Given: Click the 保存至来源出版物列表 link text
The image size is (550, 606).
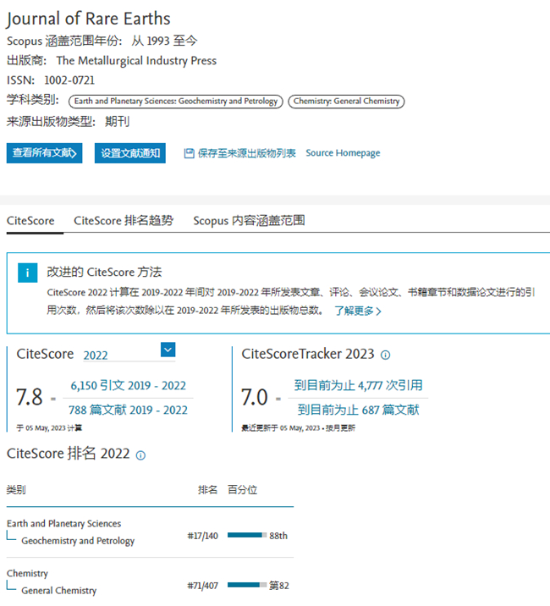Looking at the screenshot, I should (246, 153).
